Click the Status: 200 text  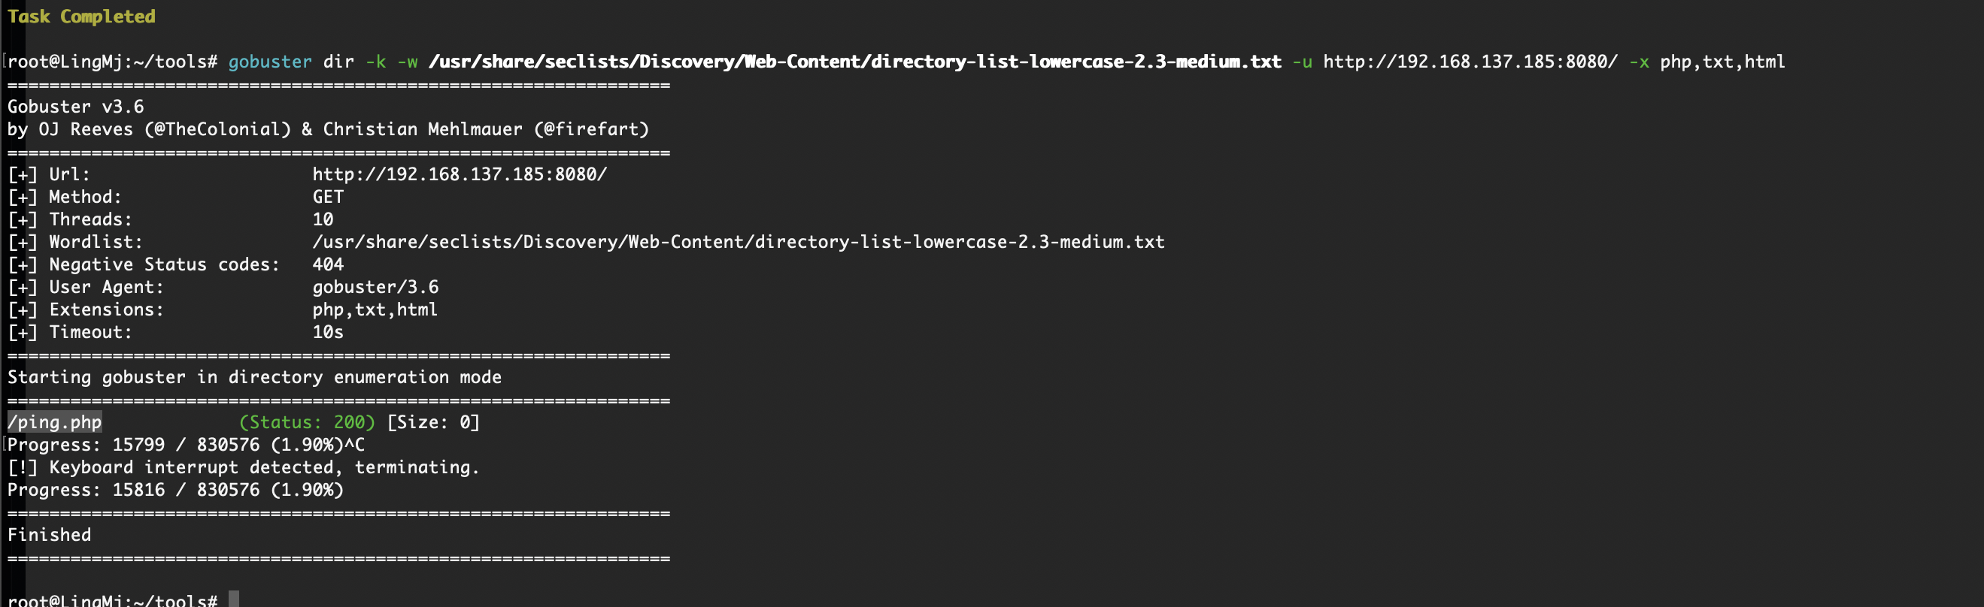coord(308,422)
